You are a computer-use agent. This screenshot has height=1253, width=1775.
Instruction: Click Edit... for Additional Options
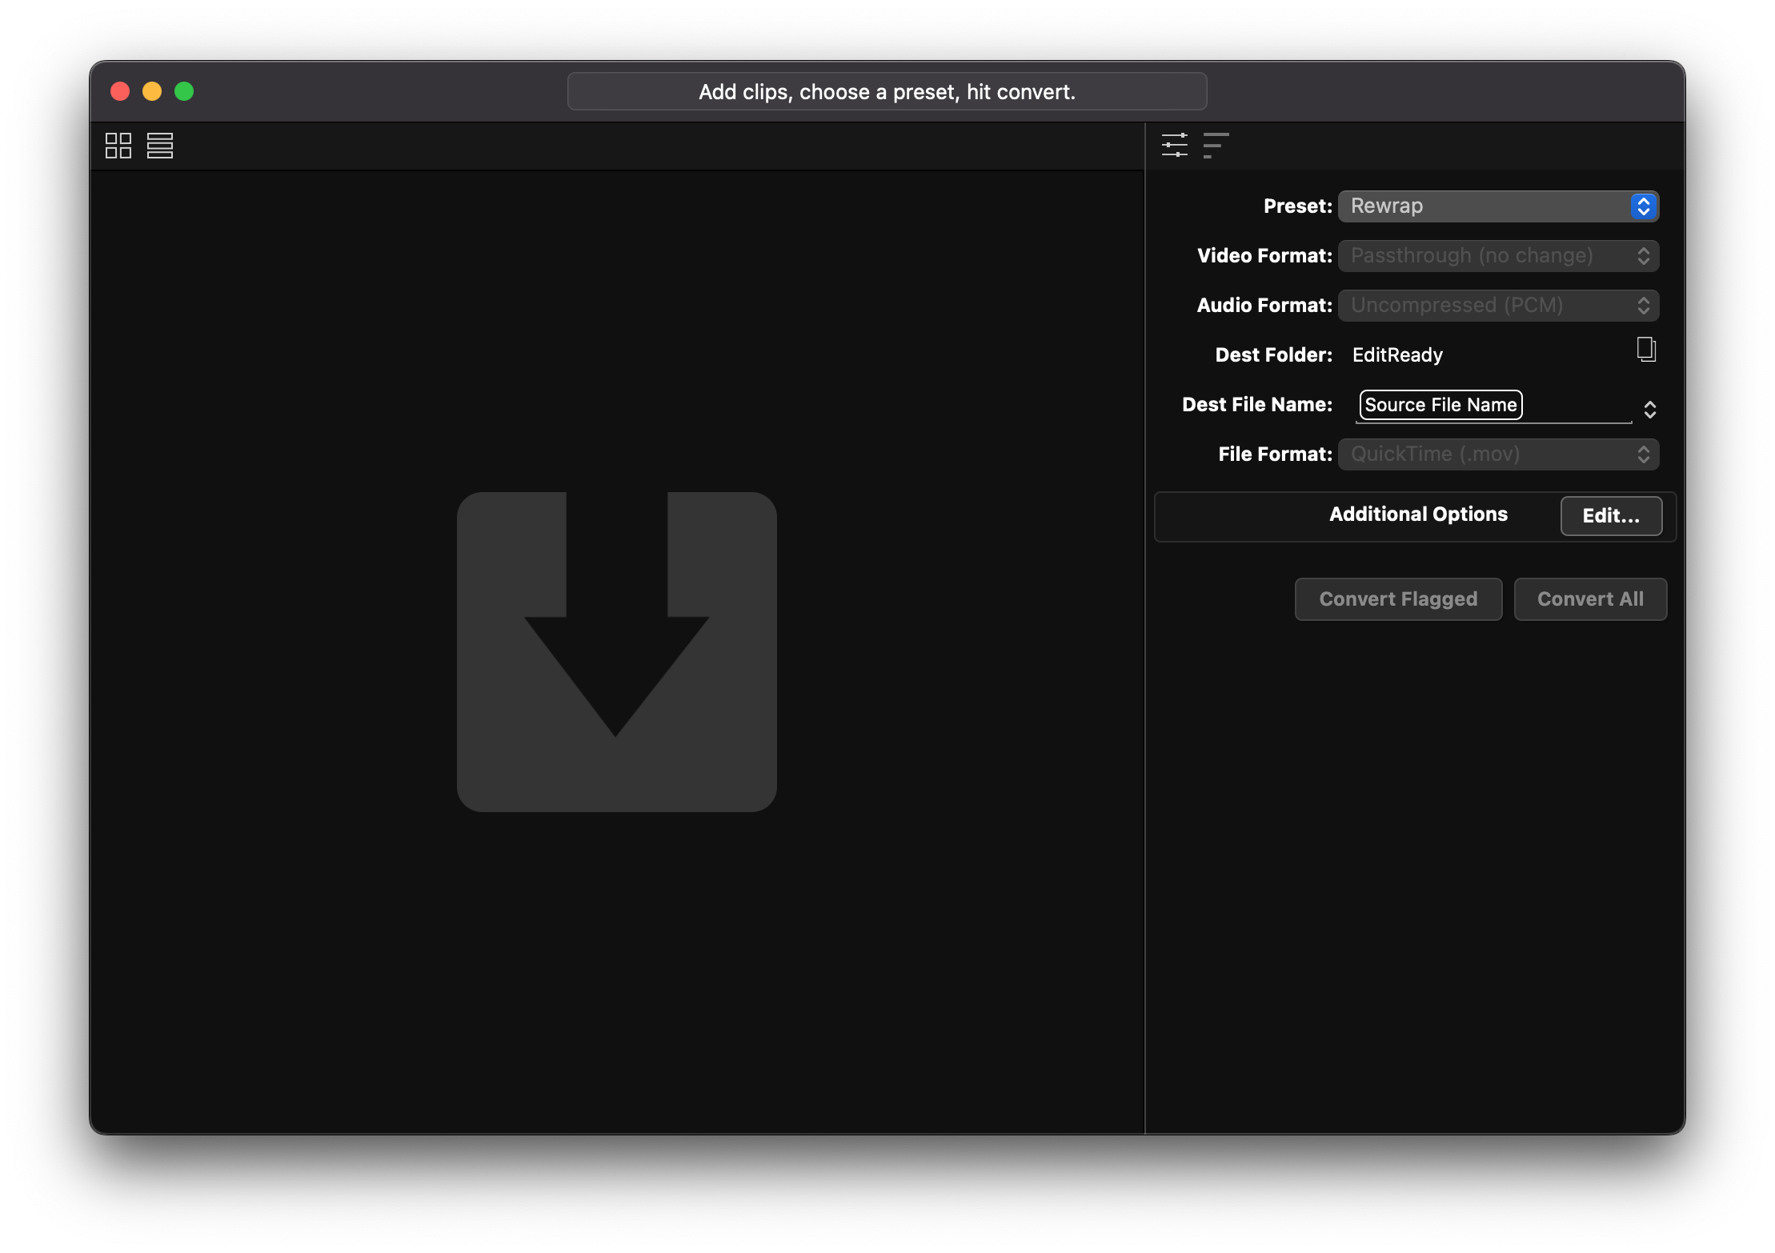point(1610,516)
